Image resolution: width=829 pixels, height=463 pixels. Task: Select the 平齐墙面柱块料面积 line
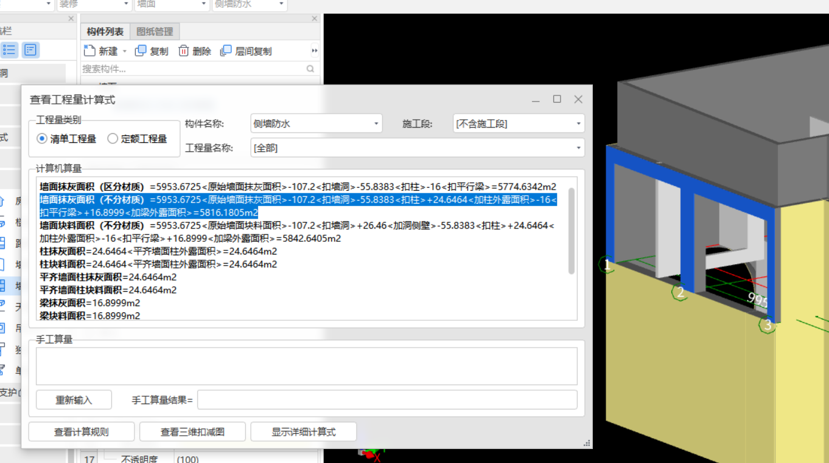tap(108, 290)
